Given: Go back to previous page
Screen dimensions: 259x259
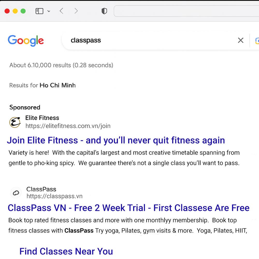Looking at the screenshot, I should point(61,11).
